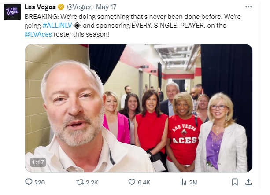Open the three-dot more options menu
This screenshot has width=270, height=195.
[x=248, y=7]
